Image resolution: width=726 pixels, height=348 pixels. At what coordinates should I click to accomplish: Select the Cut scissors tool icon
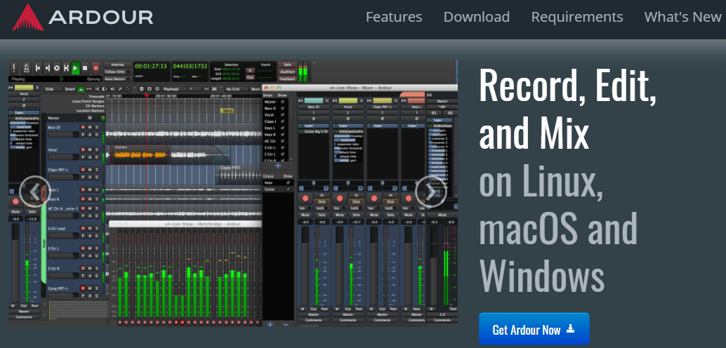(x=97, y=89)
